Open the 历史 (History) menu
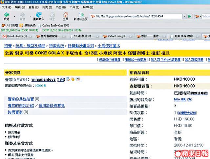210x159 pixels. [x=47, y=7]
